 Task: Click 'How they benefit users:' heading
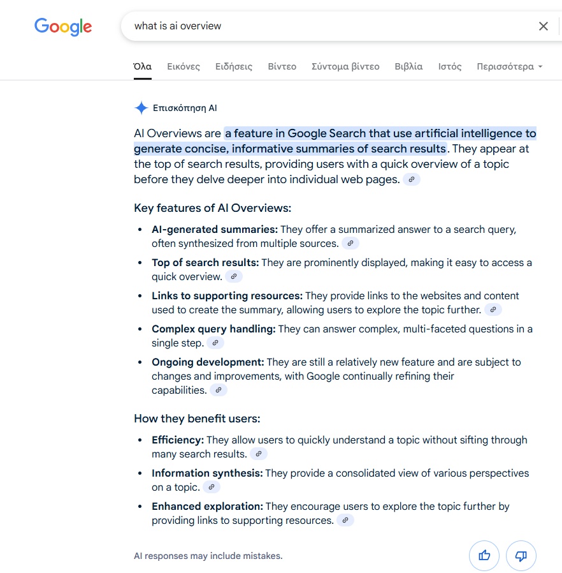197,419
